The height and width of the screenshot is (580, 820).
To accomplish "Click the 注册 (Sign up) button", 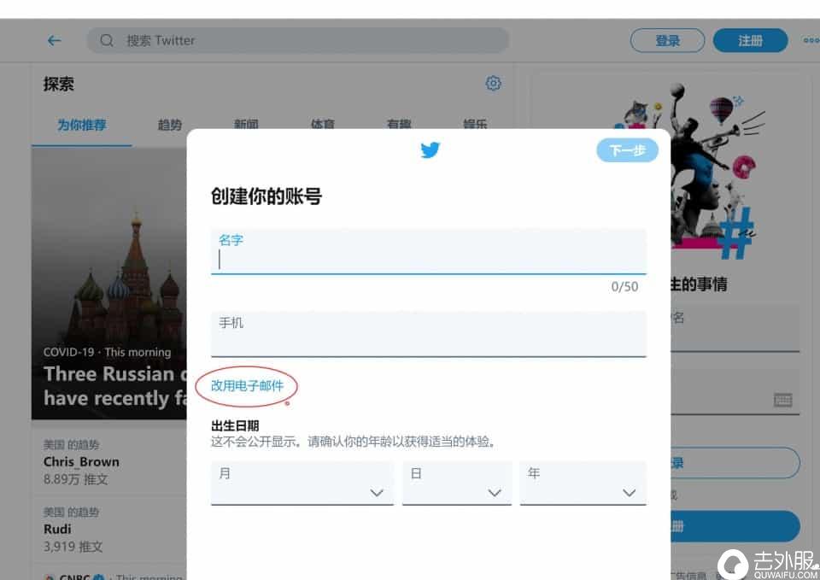I will [x=750, y=40].
